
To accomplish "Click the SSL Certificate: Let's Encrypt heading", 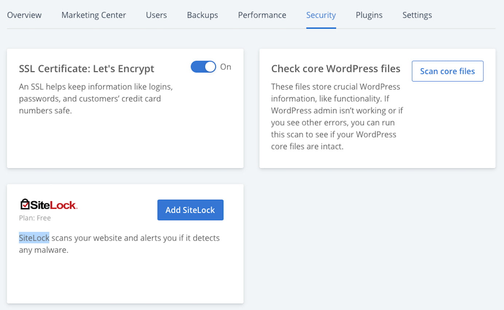I will pos(87,69).
